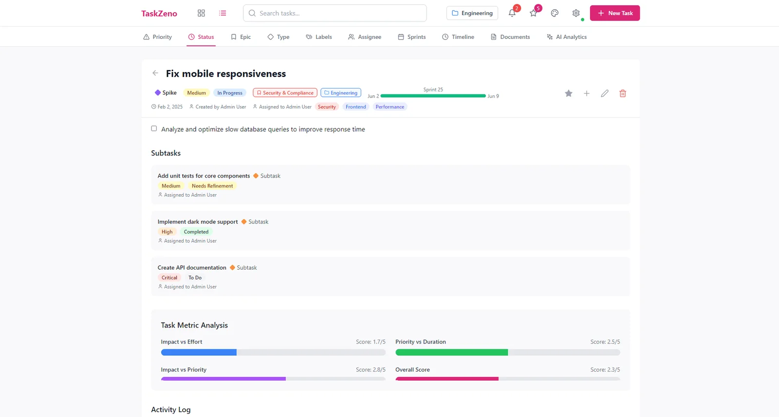Open the grid view icon
This screenshot has height=417, width=779.
[201, 13]
